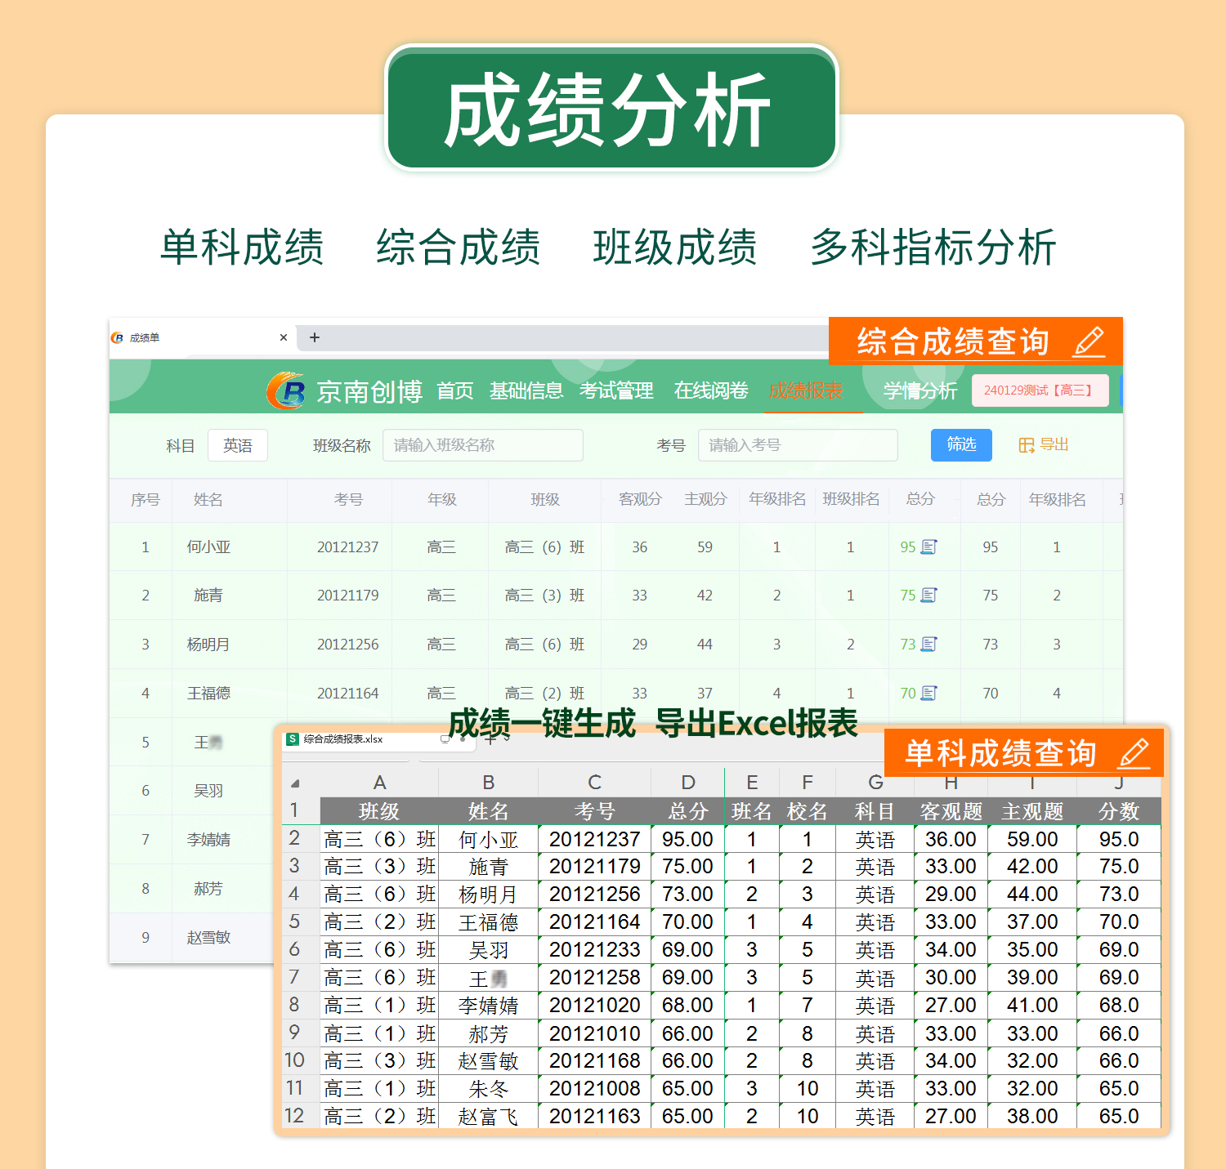The height and width of the screenshot is (1169, 1226).
Task: Open the 科目 subject dropdown showing 英语
Action: click(238, 445)
